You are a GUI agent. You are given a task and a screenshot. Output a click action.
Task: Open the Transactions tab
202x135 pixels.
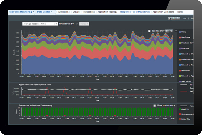click(x=88, y=12)
